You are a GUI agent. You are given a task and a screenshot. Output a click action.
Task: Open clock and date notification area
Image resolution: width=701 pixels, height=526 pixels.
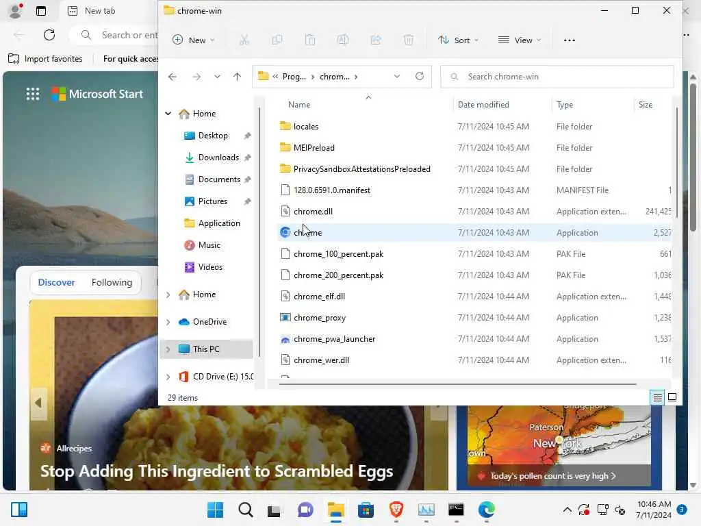point(654,510)
